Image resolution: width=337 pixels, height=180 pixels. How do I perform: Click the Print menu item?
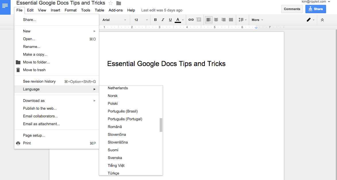tap(57, 143)
